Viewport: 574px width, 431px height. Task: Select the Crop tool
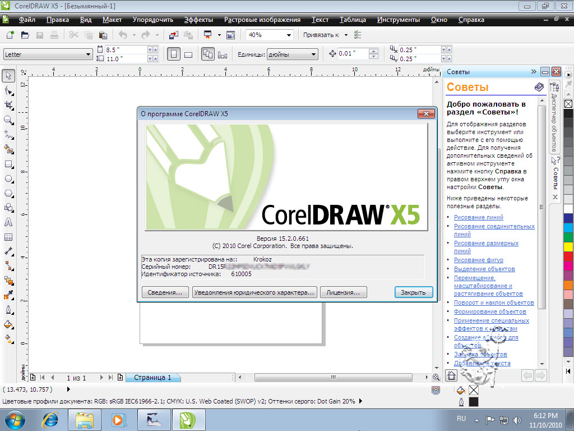8,105
